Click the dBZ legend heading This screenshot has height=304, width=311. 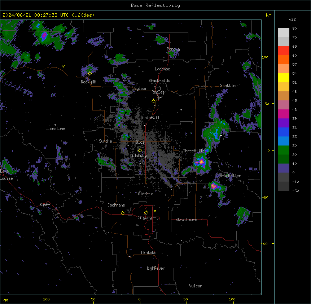[292, 19]
